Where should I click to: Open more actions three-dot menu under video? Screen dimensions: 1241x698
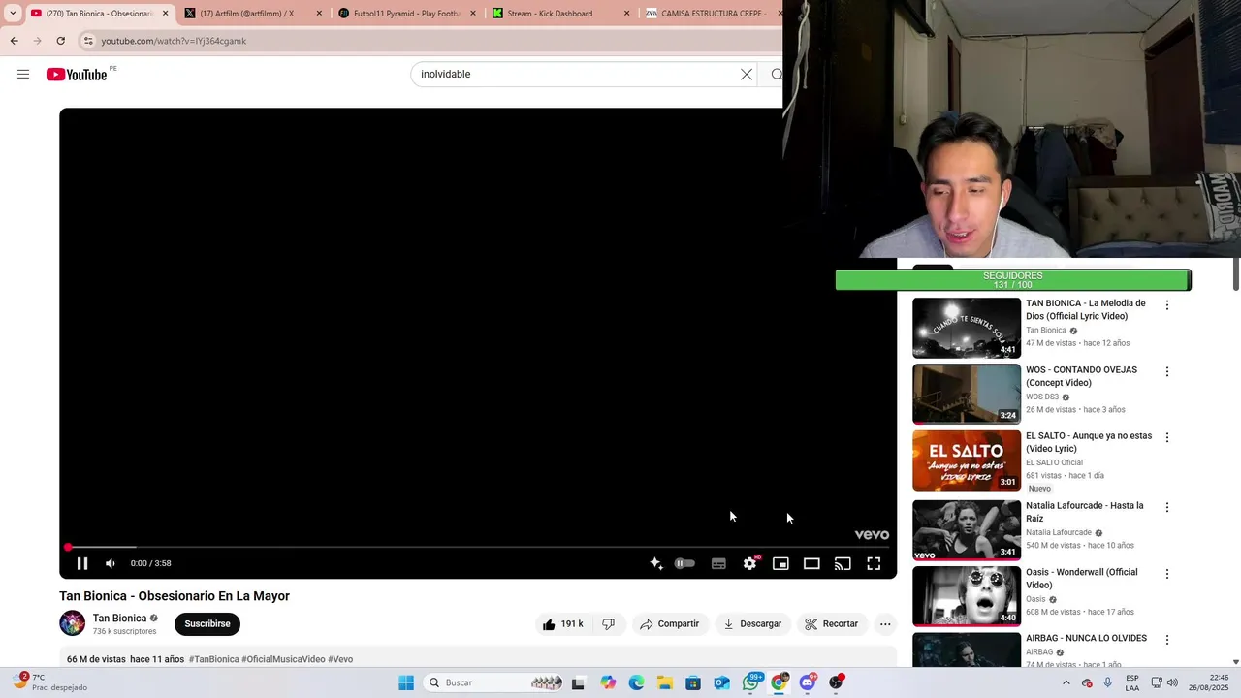885,624
